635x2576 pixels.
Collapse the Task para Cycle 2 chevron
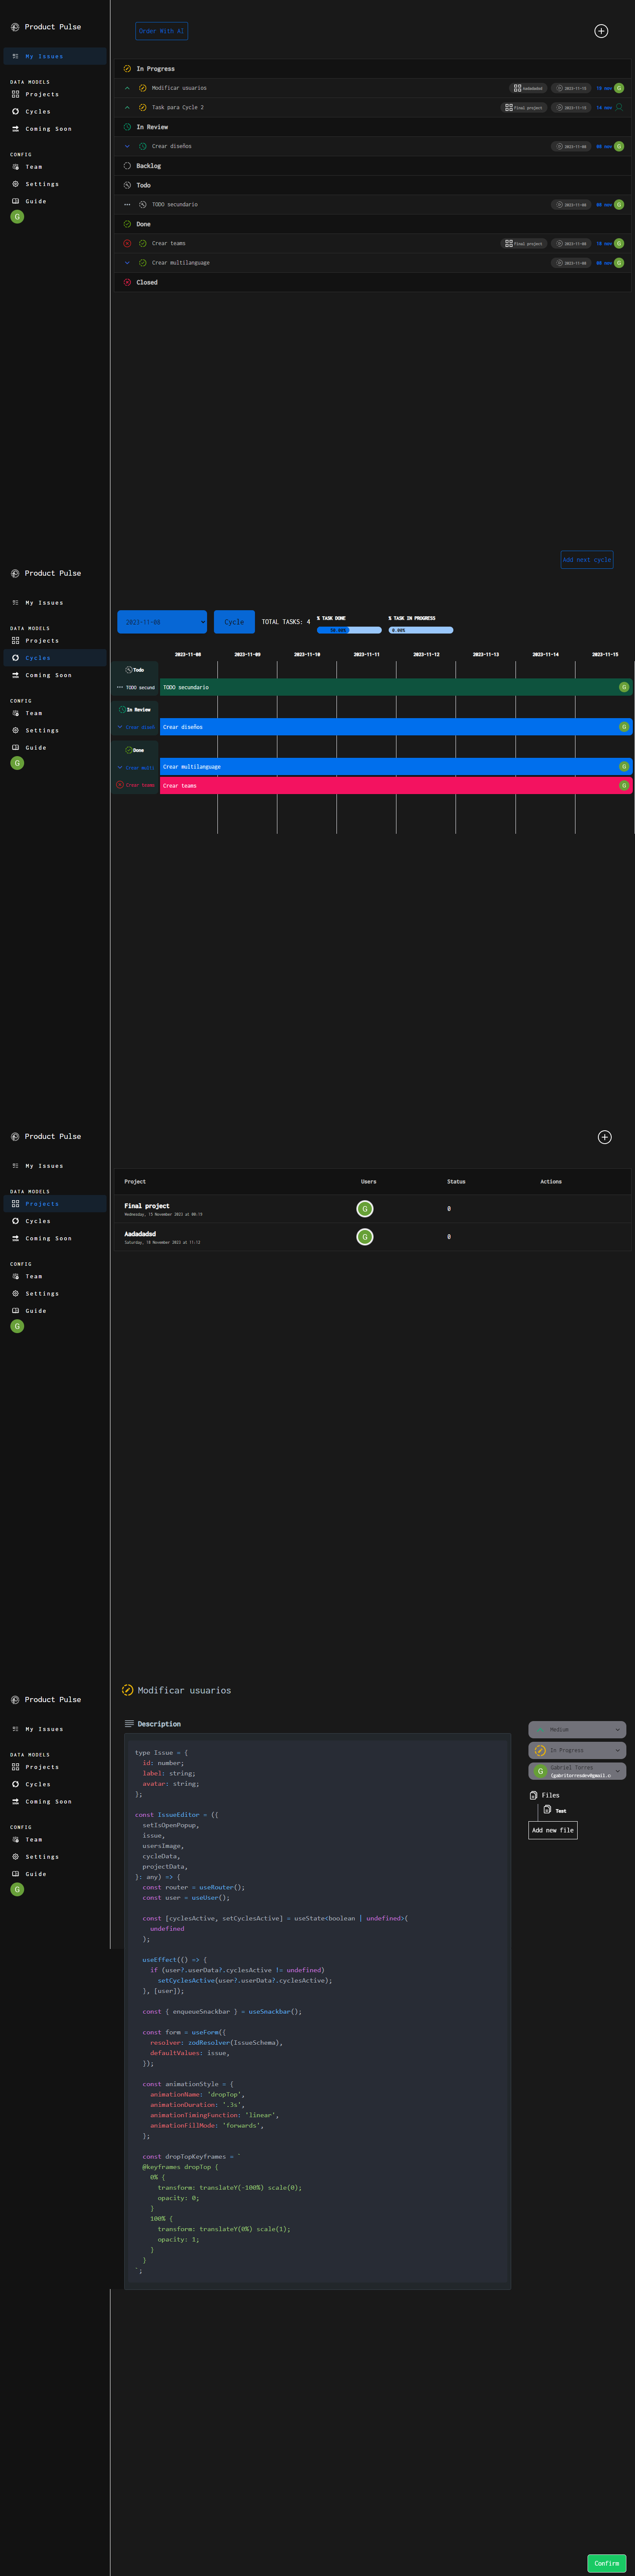pos(127,107)
